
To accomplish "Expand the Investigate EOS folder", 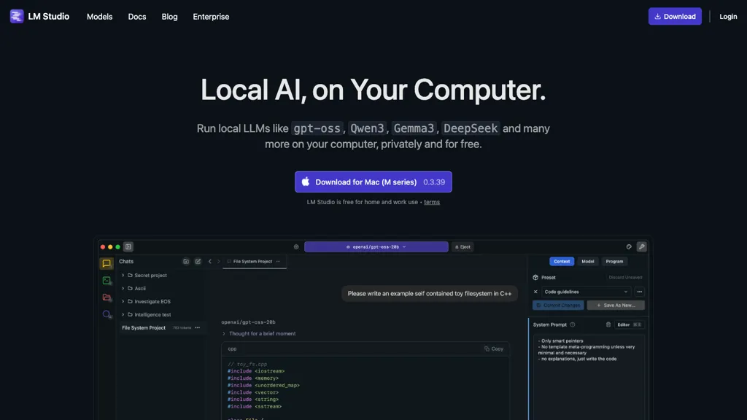I will (x=123, y=301).
